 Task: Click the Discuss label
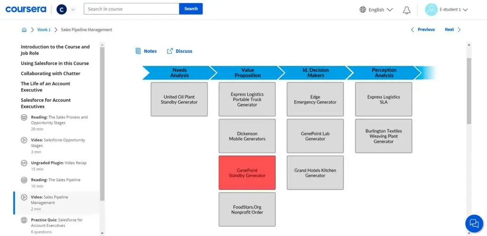point(184,51)
